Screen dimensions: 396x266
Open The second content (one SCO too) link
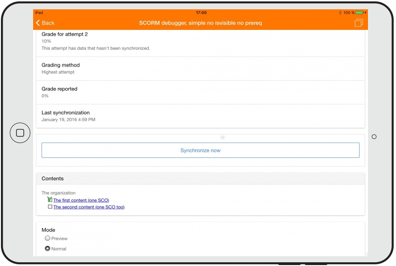(89, 207)
